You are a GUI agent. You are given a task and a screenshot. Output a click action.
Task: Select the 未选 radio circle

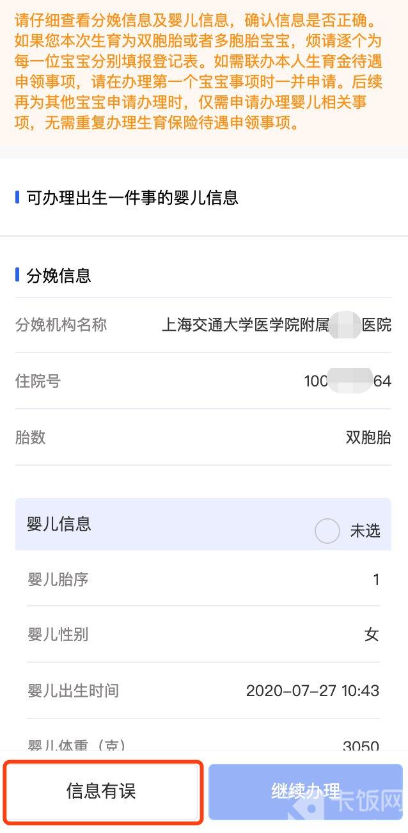(327, 530)
